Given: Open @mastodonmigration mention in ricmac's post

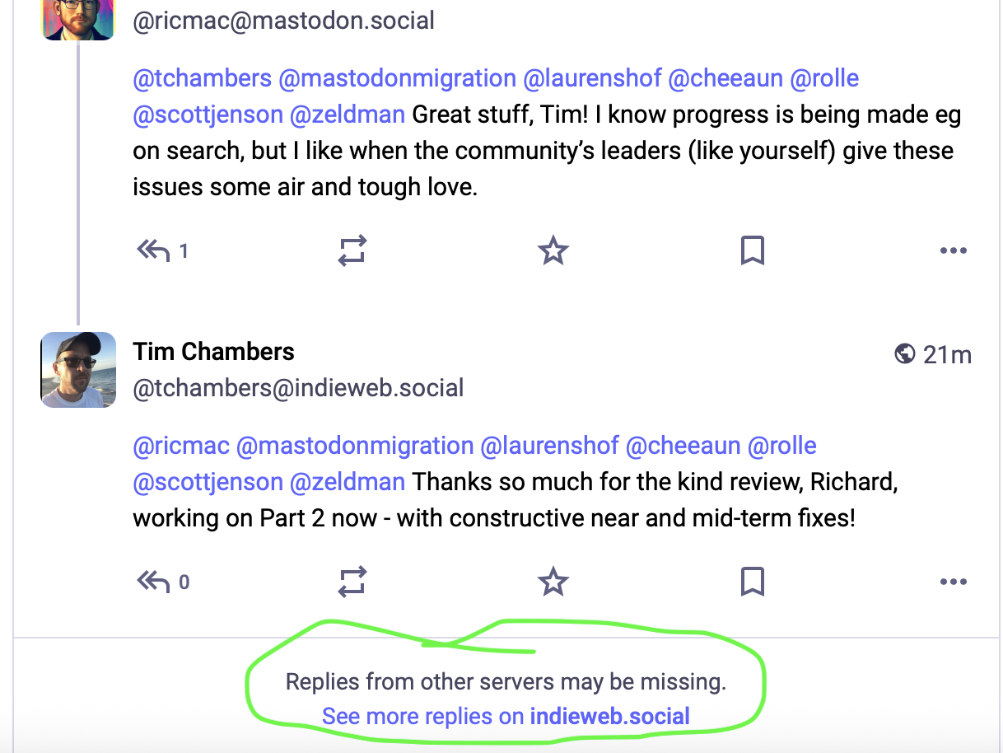Looking at the screenshot, I should coord(398,78).
